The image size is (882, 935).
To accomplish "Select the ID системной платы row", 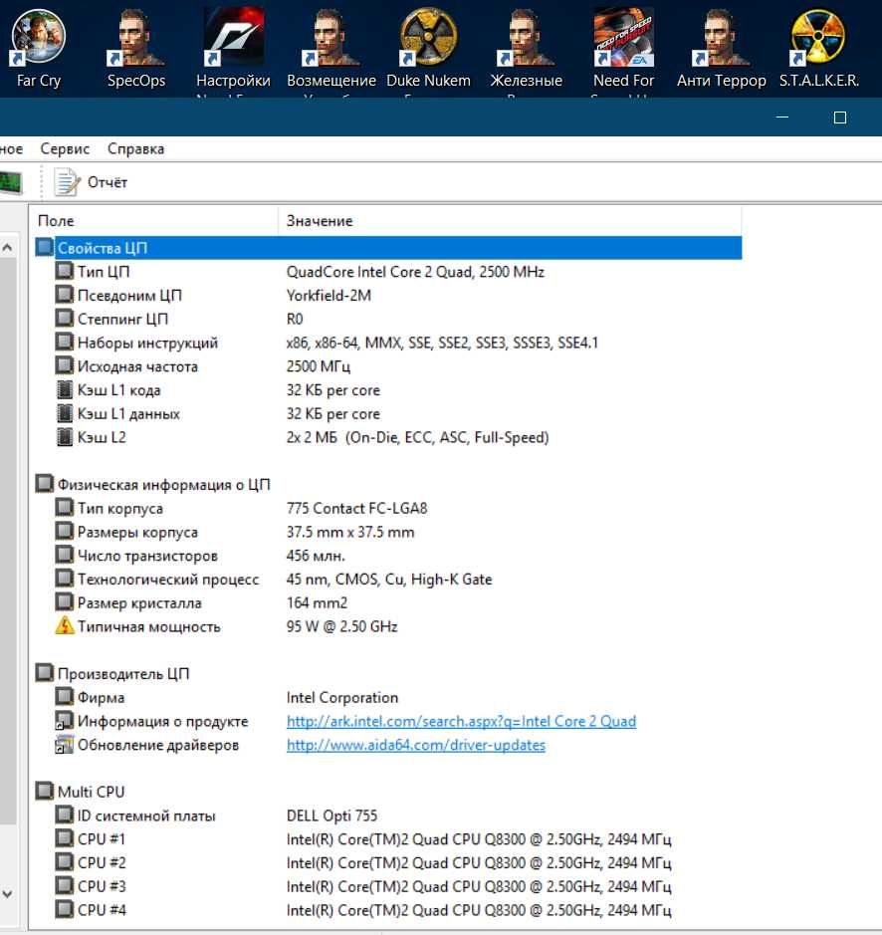I will tap(388, 816).
